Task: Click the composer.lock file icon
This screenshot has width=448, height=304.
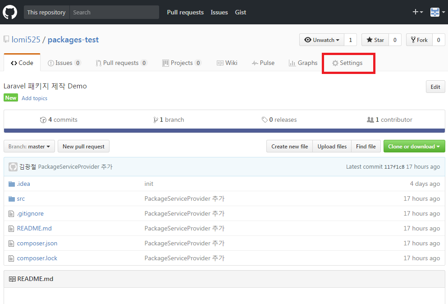Action: [11, 258]
